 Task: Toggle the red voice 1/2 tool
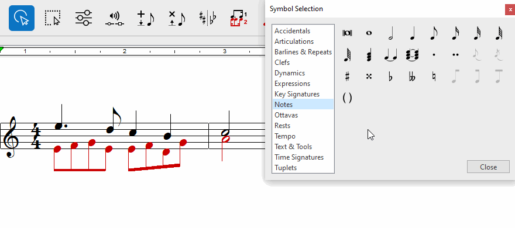(239, 18)
